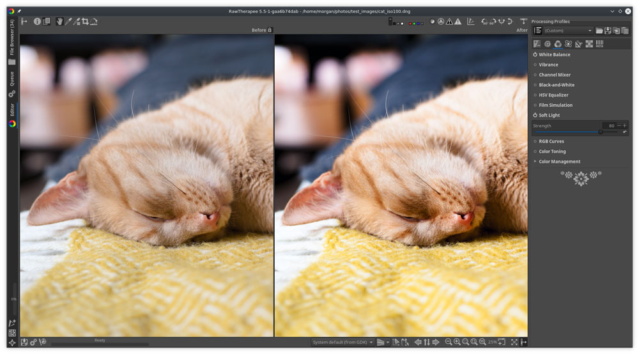The height and width of the screenshot is (354, 639).
Task: Load a processing profile from file
Action: [599, 31]
